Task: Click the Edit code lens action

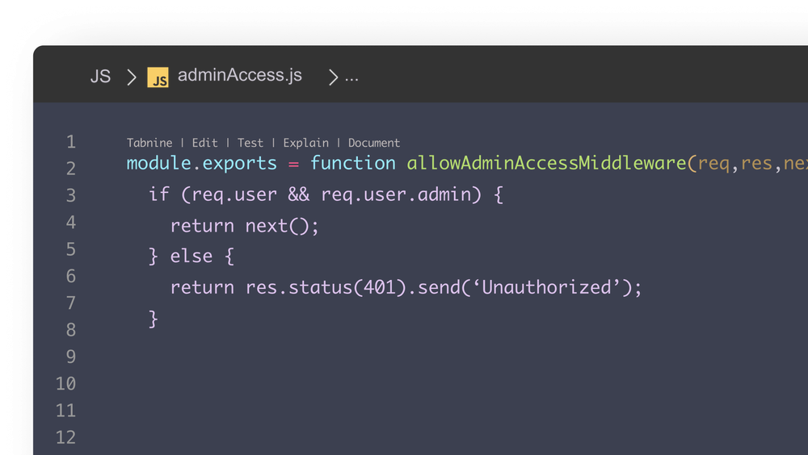Action: click(204, 143)
